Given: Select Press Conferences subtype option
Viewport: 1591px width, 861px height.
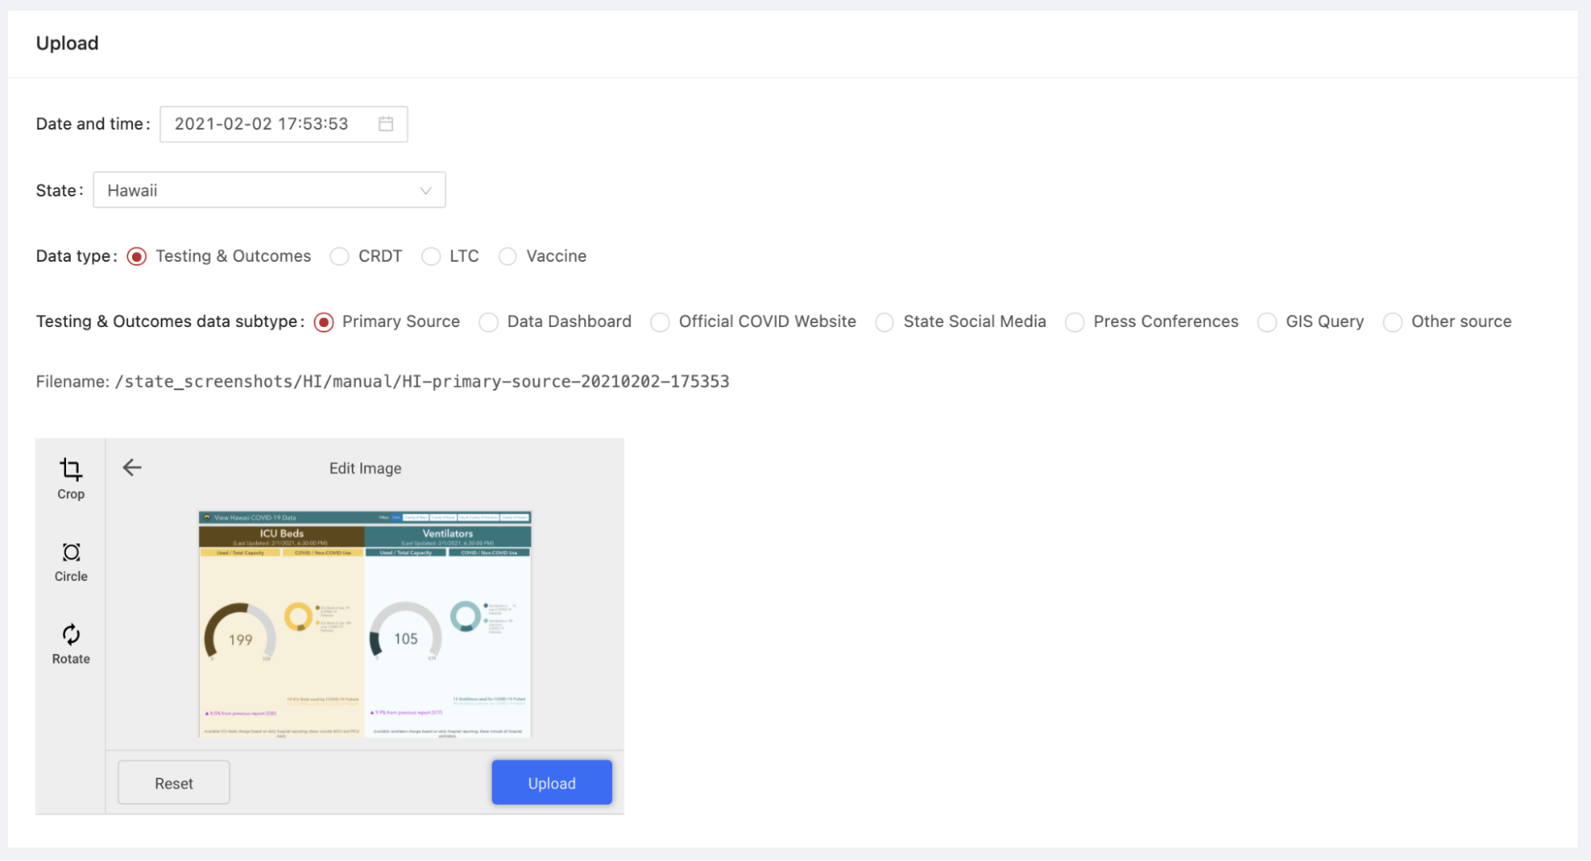Looking at the screenshot, I should pos(1074,322).
